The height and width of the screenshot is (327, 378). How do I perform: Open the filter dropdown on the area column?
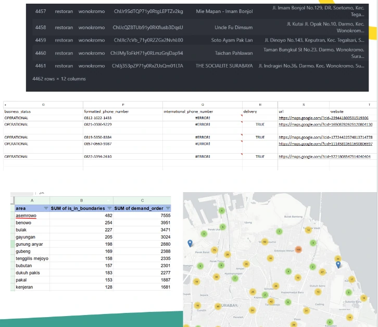[45, 208]
